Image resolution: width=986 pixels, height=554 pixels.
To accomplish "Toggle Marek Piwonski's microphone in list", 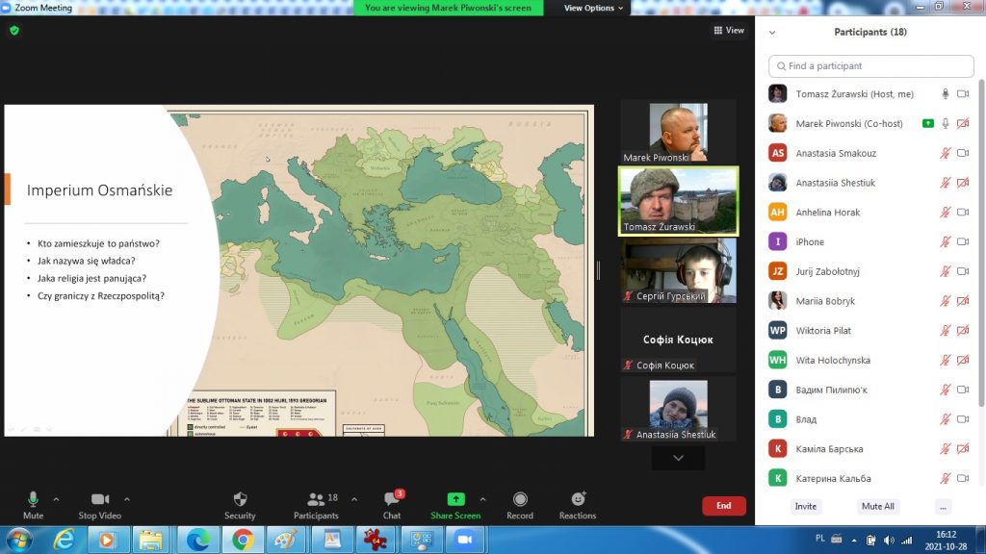I will point(946,124).
